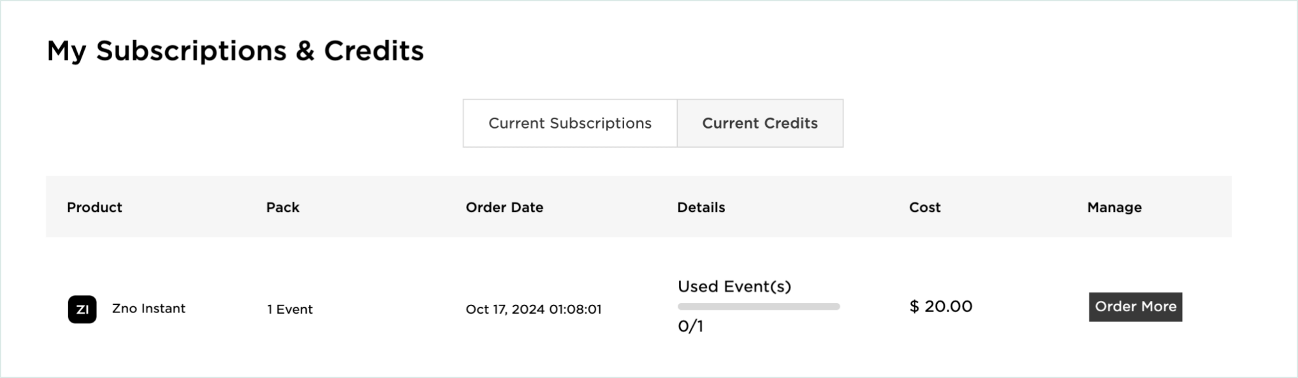This screenshot has width=1298, height=378.
Task: Click the Oct 17, 2024 order date
Action: tap(504, 309)
